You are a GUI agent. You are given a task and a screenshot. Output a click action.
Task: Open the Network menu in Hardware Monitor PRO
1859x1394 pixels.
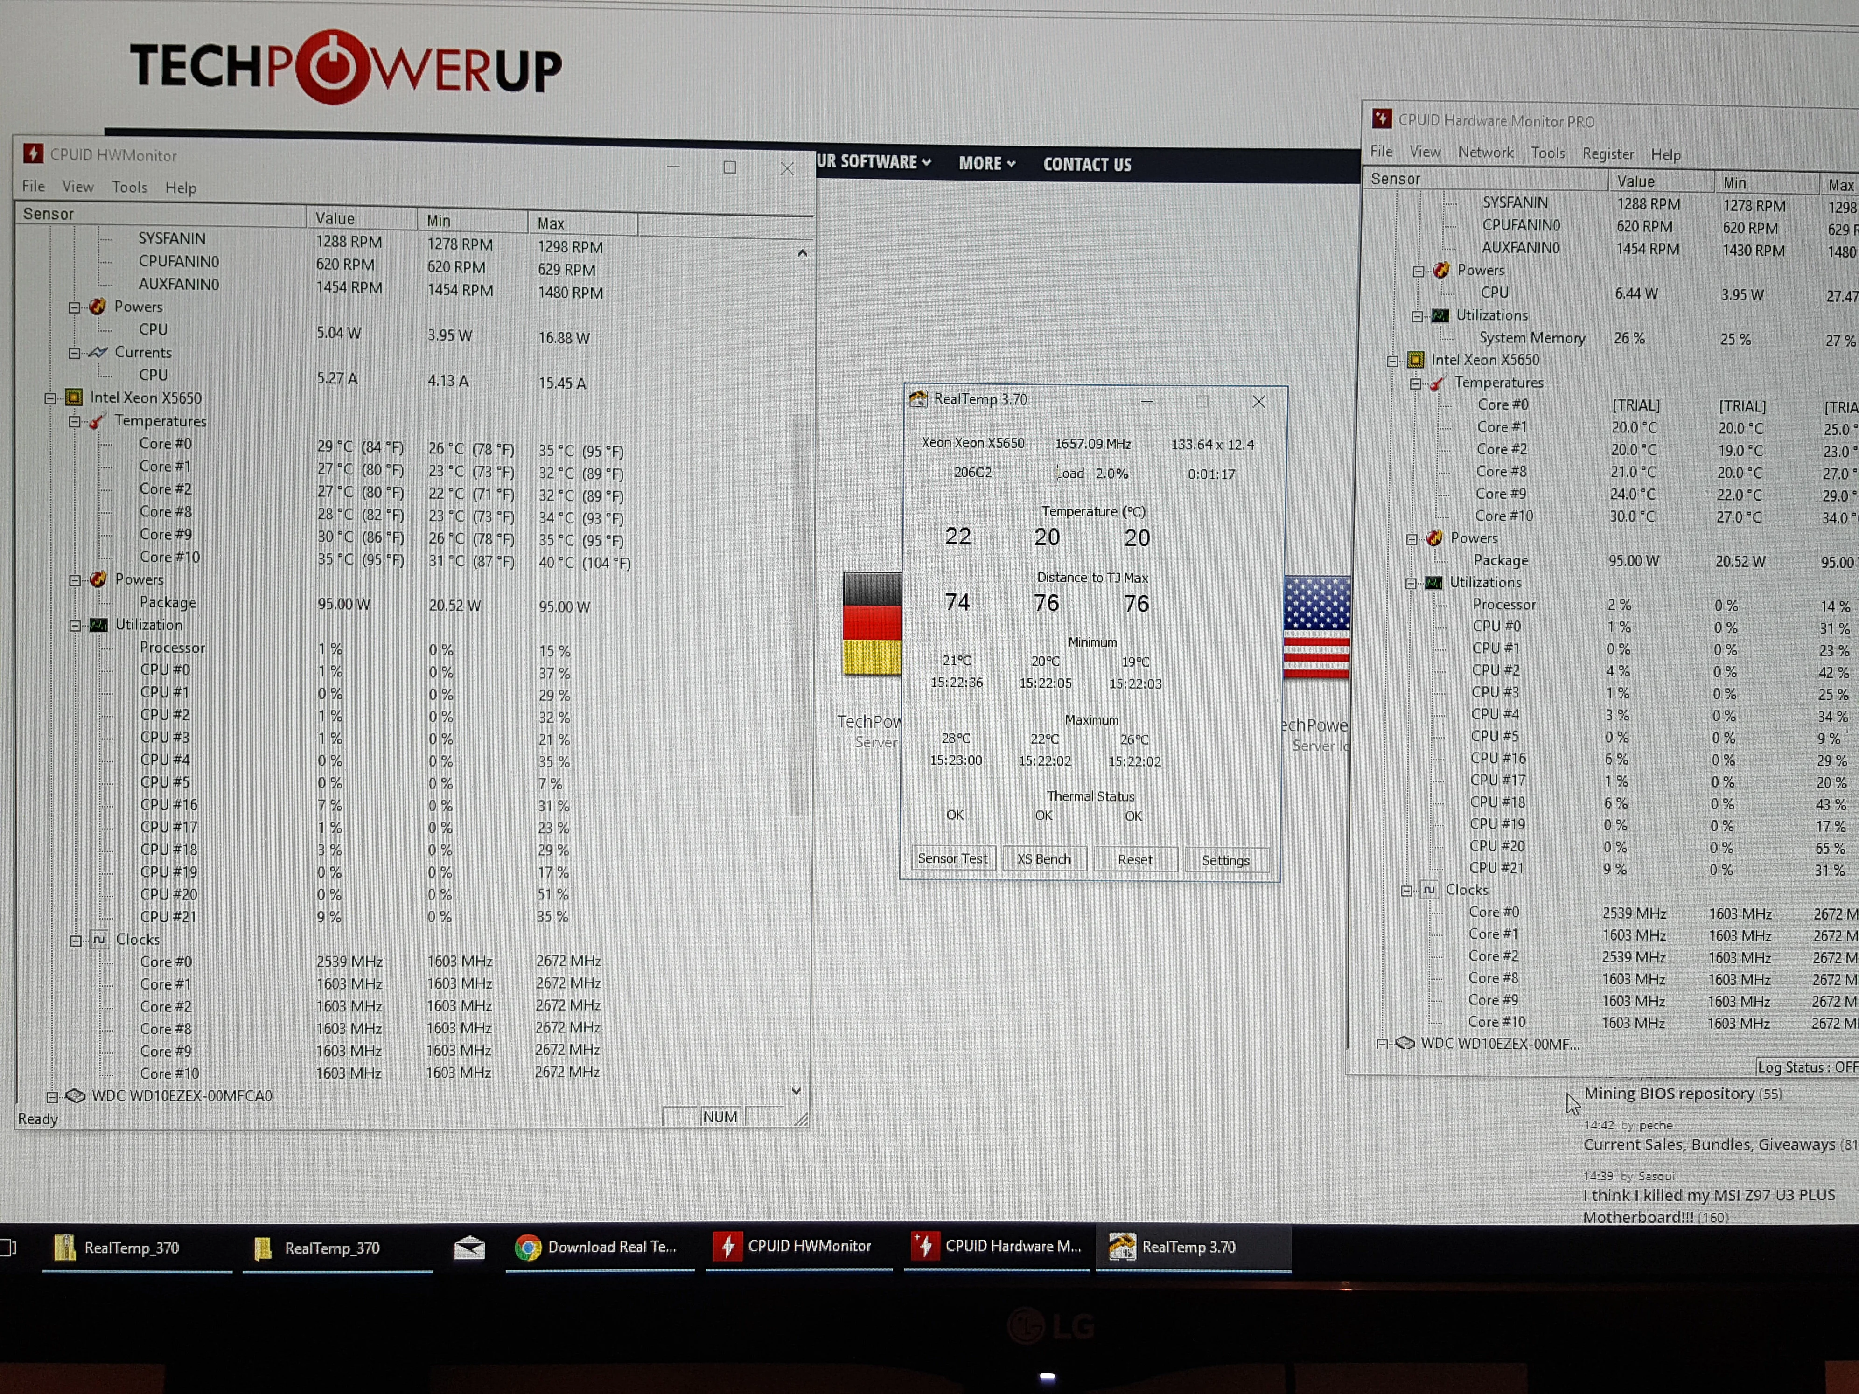pyautogui.click(x=1486, y=152)
